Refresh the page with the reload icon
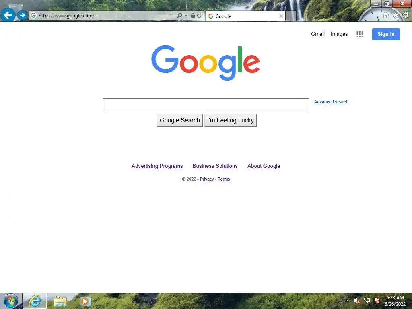This screenshot has height=309, width=412. pyautogui.click(x=200, y=16)
